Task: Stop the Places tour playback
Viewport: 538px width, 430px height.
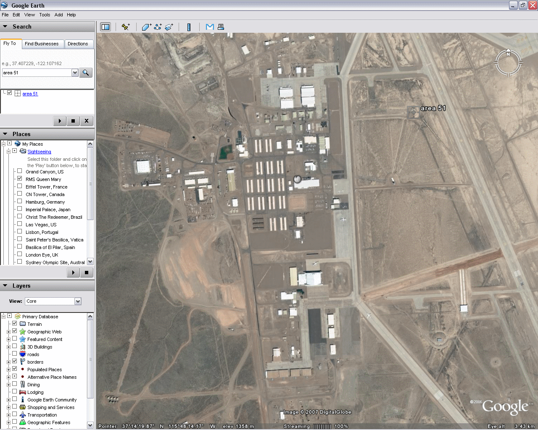Action: click(87, 273)
